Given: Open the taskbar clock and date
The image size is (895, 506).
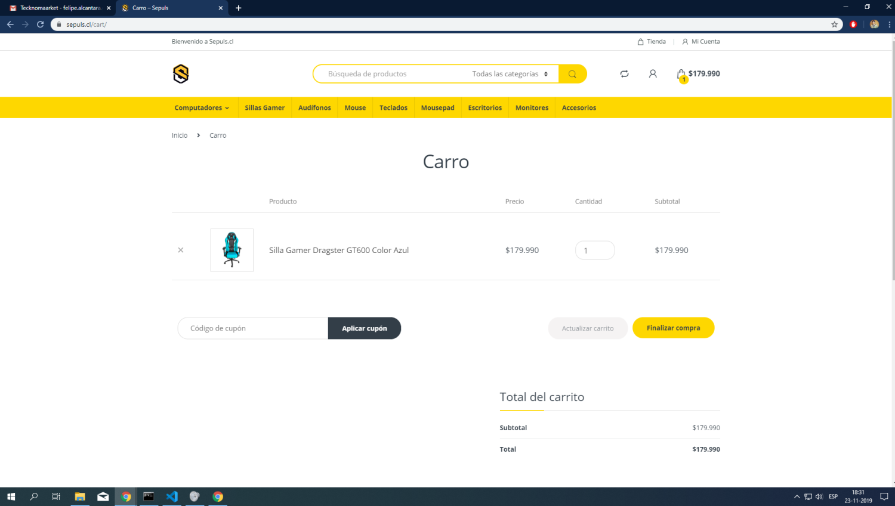Looking at the screenshot, I should (858, 496).
